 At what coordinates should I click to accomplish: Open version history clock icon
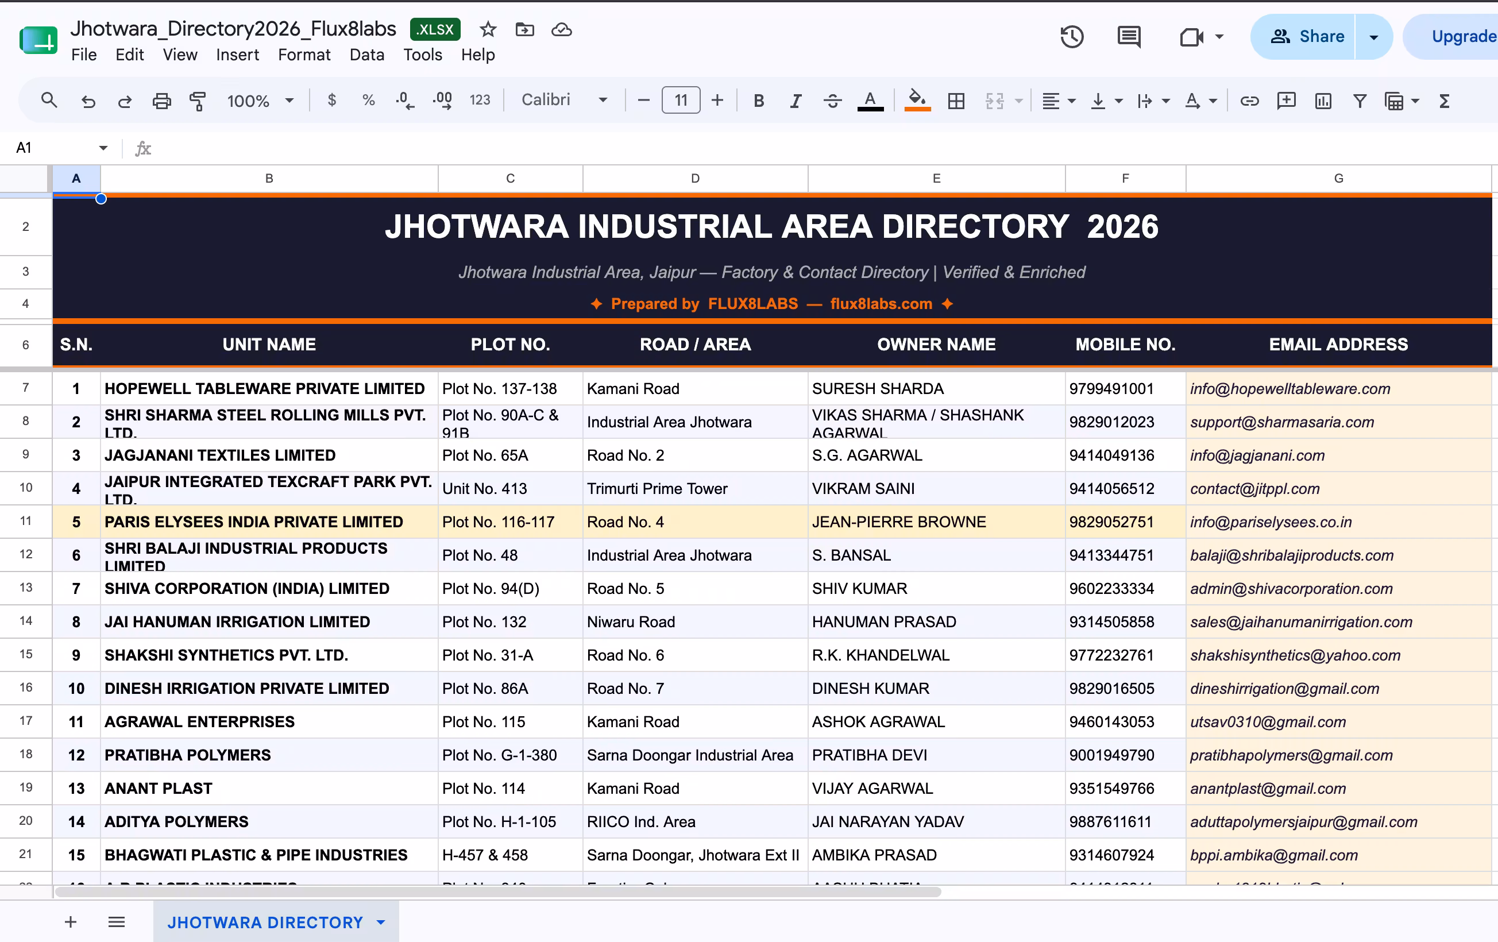[1071, 37]
